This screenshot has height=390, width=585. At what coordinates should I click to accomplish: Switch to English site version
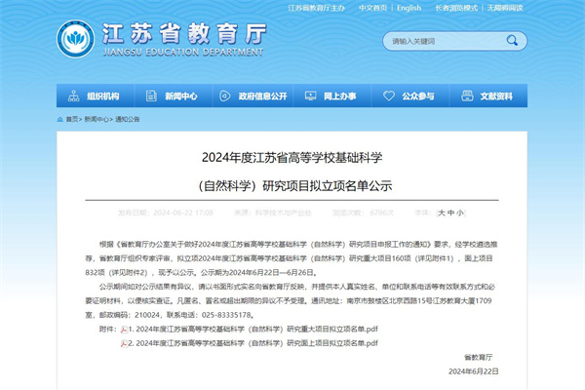point(408,8)
